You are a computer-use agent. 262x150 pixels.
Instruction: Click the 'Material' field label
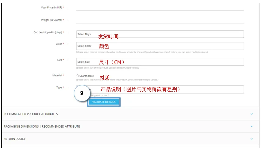[x=57, y=75]
